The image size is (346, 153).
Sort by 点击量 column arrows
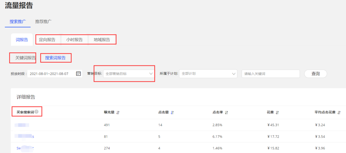point(172,112)
